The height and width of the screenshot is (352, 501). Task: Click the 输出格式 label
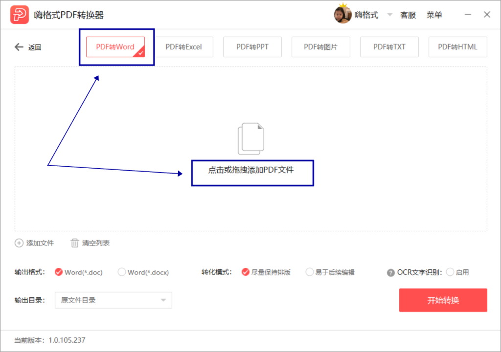pos(30,272)
